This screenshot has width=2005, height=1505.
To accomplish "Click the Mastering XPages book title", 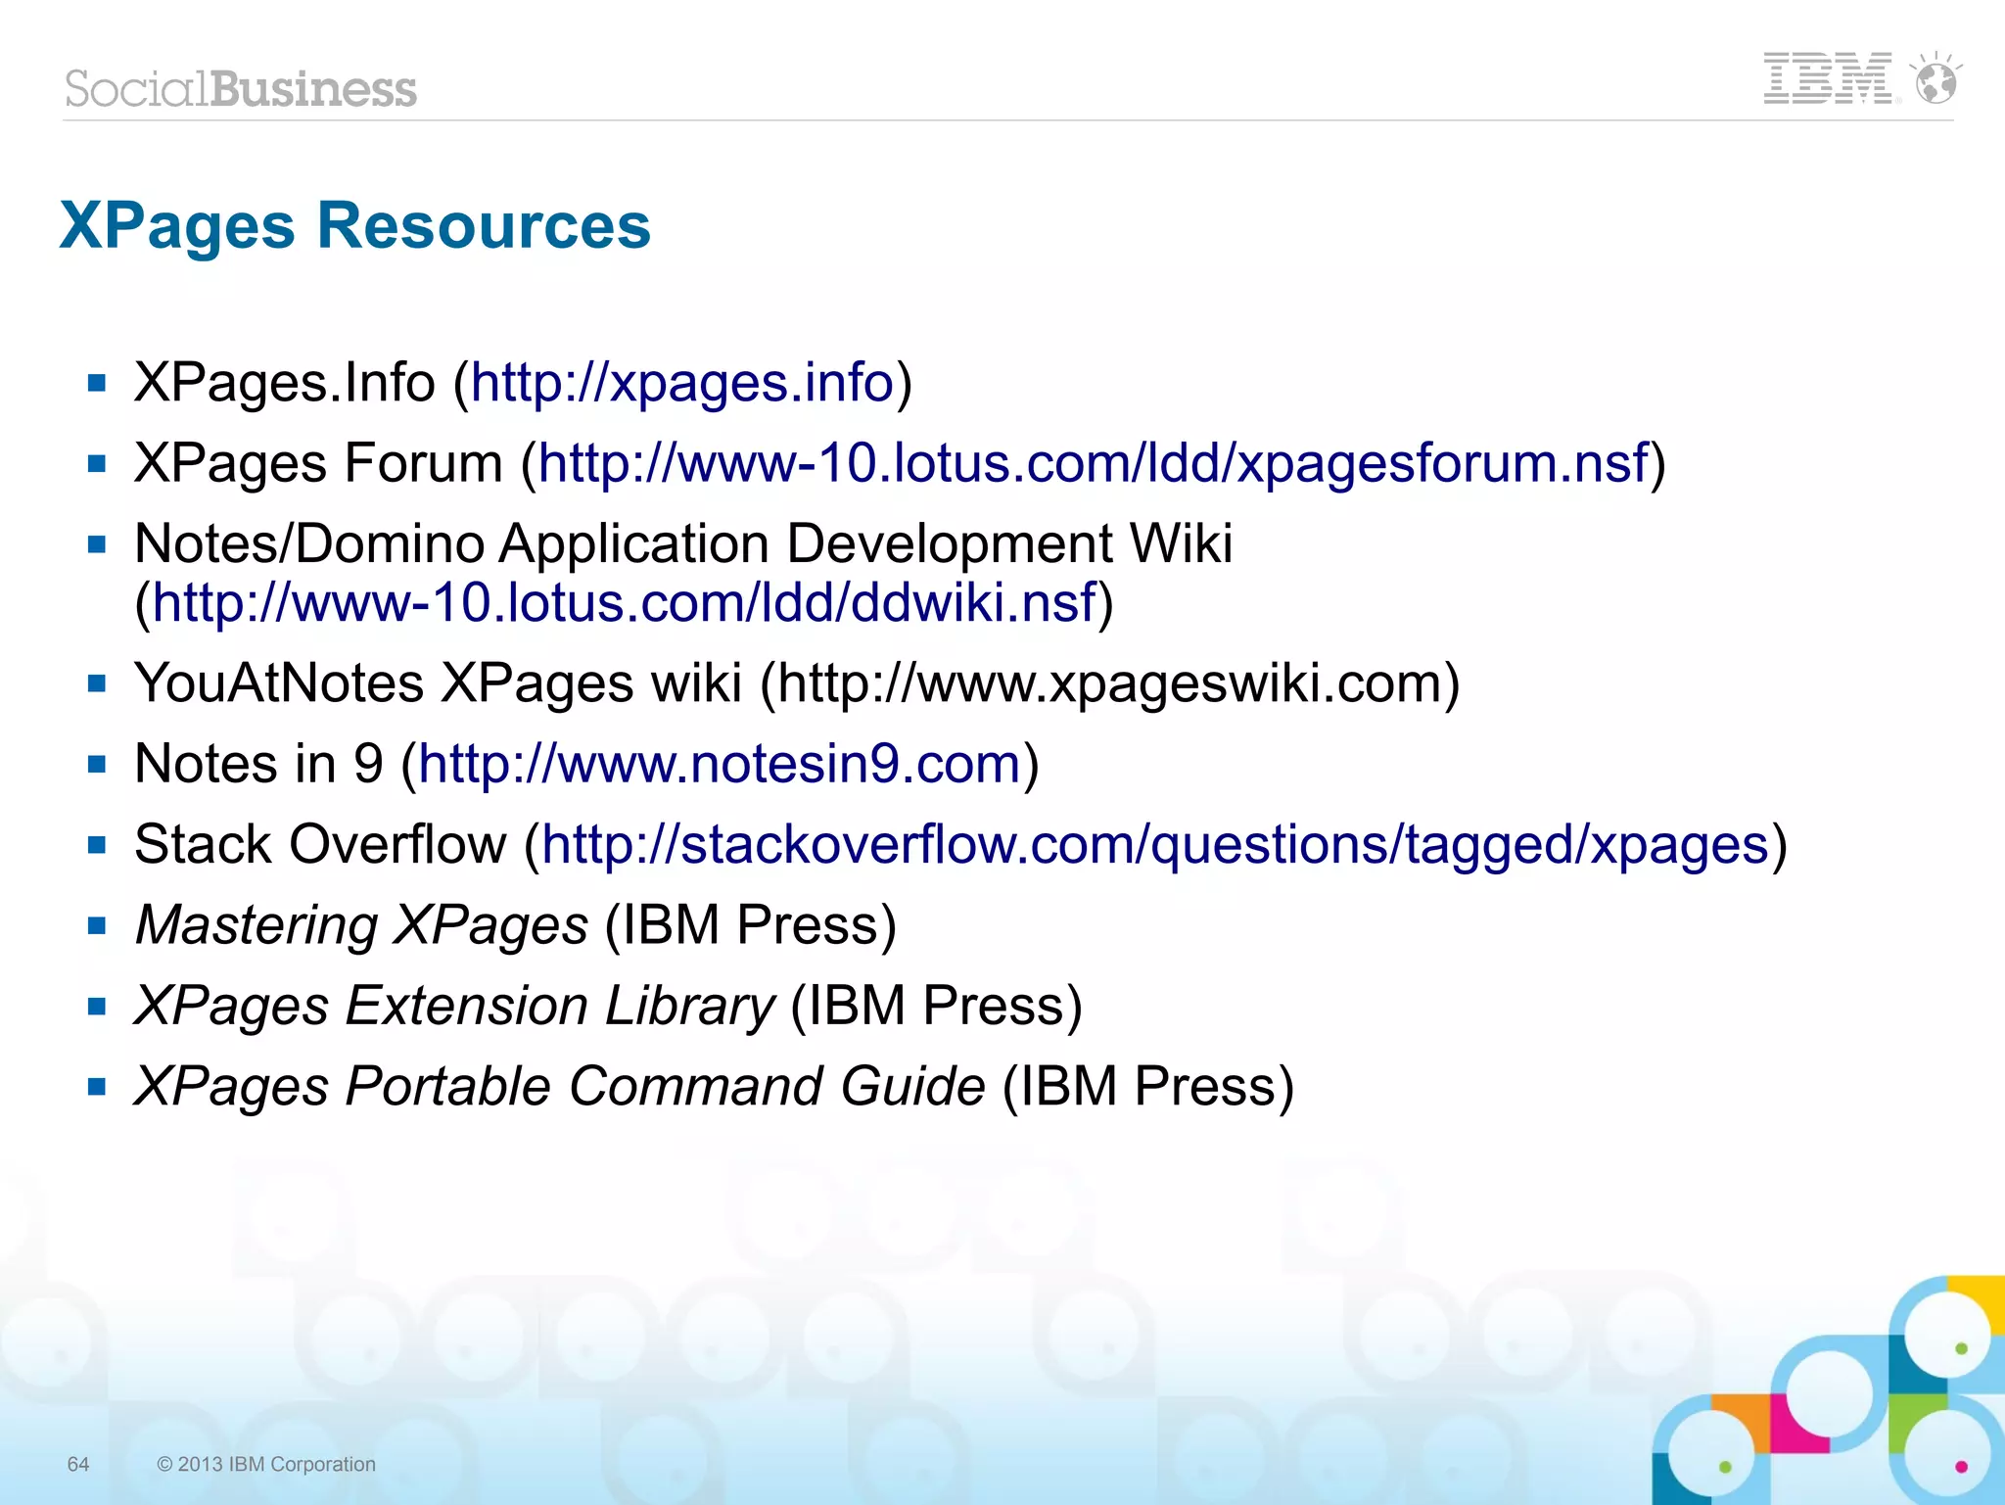I will (x=361, y=925).
